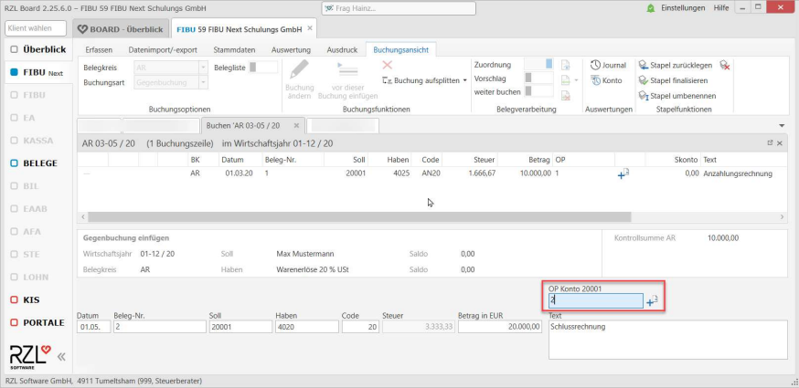
Task: Click the plus icon next to OP Konto field
Action: click(652, 301)
